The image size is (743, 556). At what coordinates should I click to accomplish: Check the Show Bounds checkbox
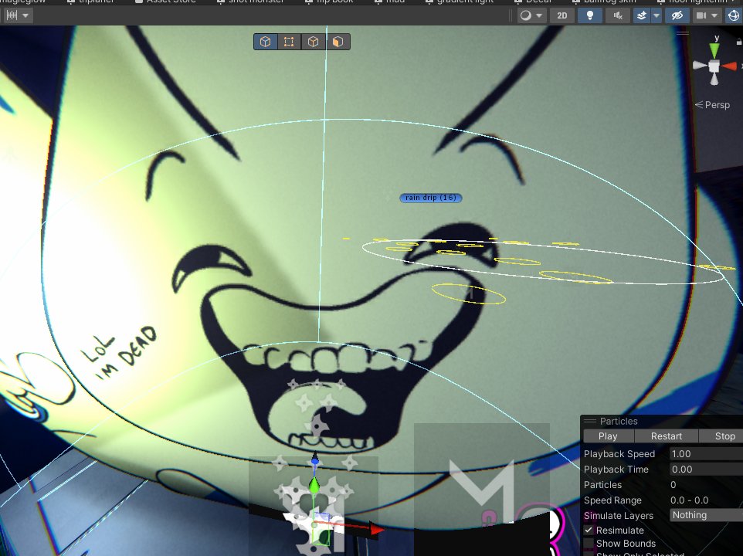point(589,543)
